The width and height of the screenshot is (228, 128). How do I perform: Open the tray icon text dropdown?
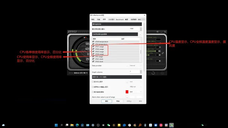coord(136,92)
